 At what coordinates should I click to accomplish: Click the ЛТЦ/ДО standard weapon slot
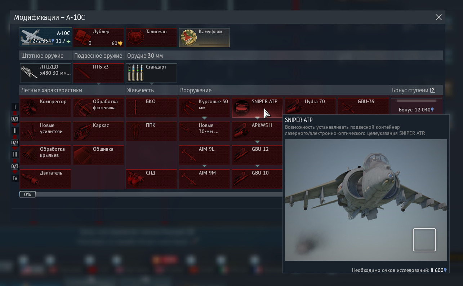45,73
